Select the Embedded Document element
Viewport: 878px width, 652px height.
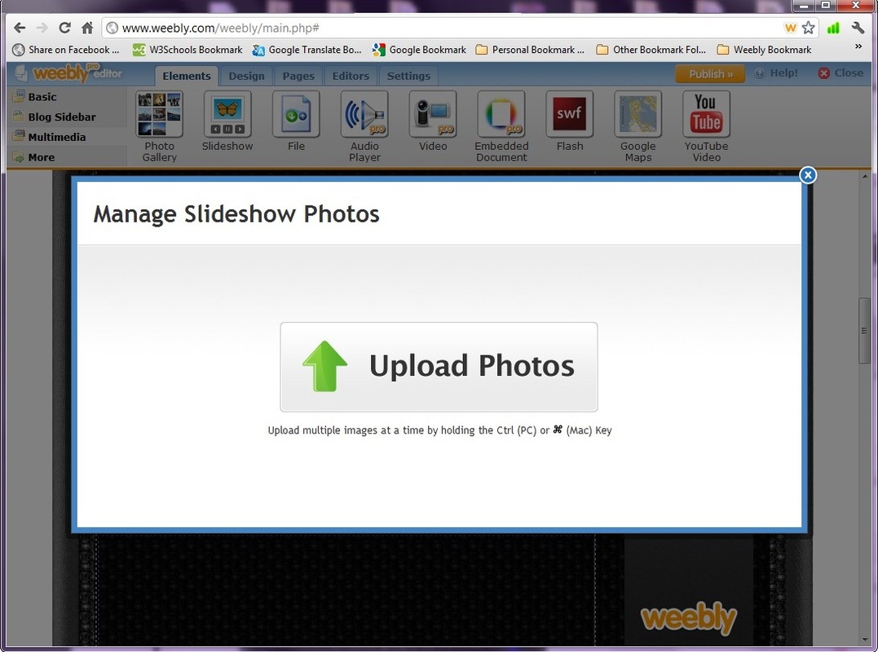tap(501, 114)
